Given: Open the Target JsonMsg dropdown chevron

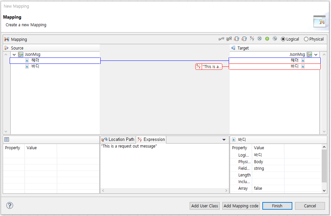Looking at the screenshot, I should point(316,54).
